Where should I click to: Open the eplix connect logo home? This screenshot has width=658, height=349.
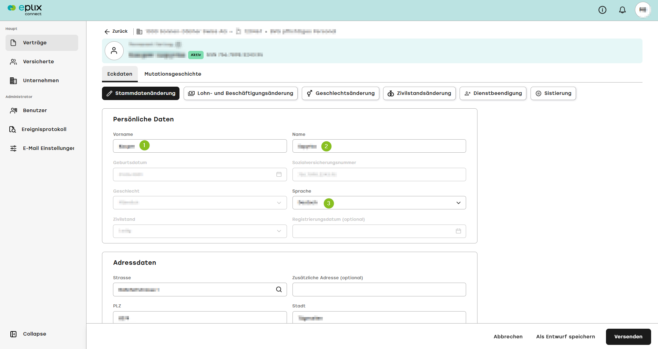coord(25,10)
